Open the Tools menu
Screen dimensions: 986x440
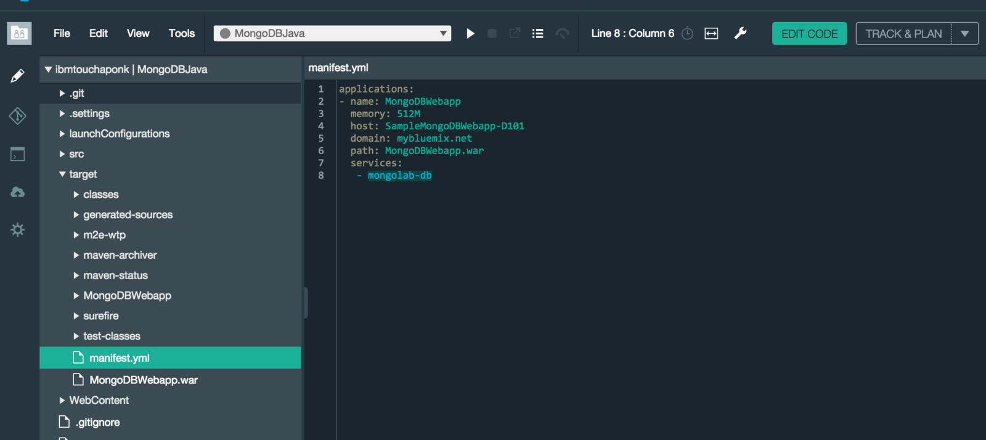pos(182,33)
